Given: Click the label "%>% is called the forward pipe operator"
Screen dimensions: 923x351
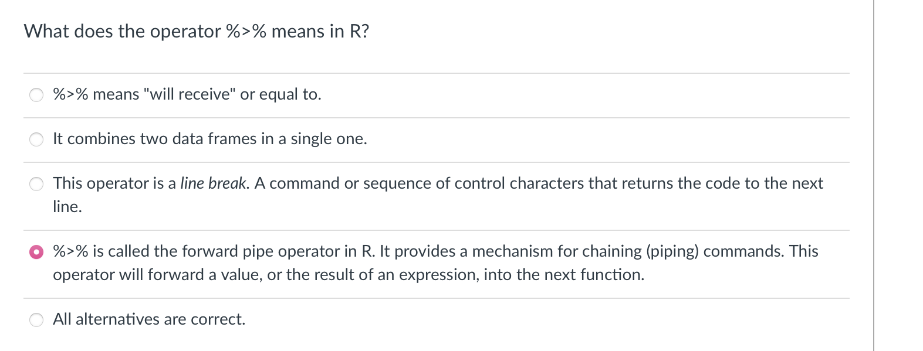Looking at the screenshot, I should [204, 251].
